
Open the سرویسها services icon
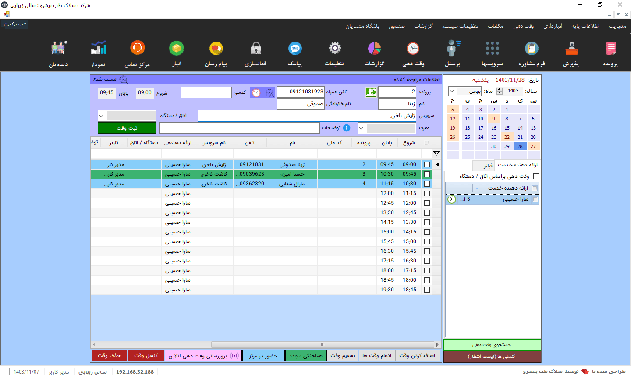(493, 49)
